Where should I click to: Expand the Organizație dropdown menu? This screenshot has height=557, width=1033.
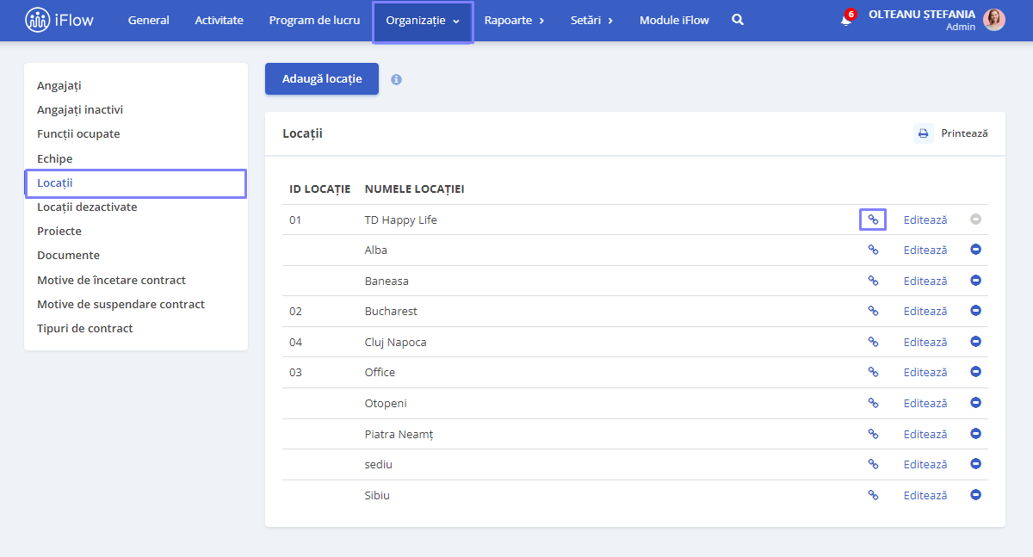pos(423,21)
